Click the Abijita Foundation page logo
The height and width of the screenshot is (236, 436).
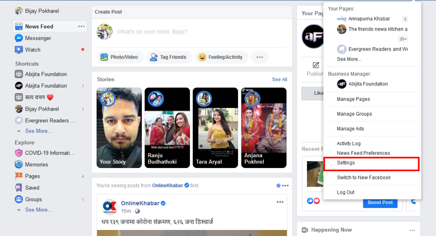coord(313,37)
